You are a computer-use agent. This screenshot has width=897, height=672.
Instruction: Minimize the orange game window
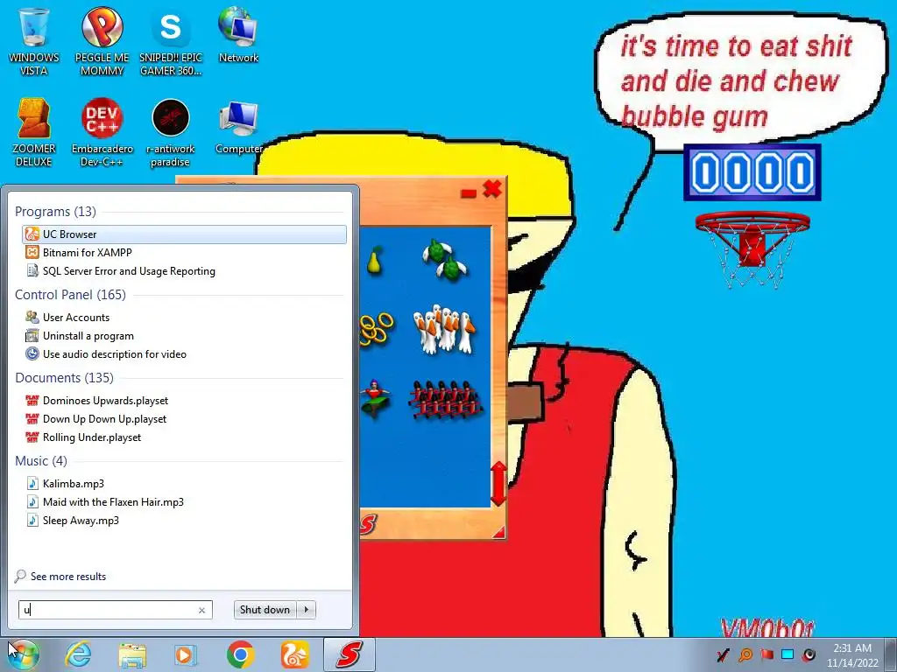coord(469,193)
